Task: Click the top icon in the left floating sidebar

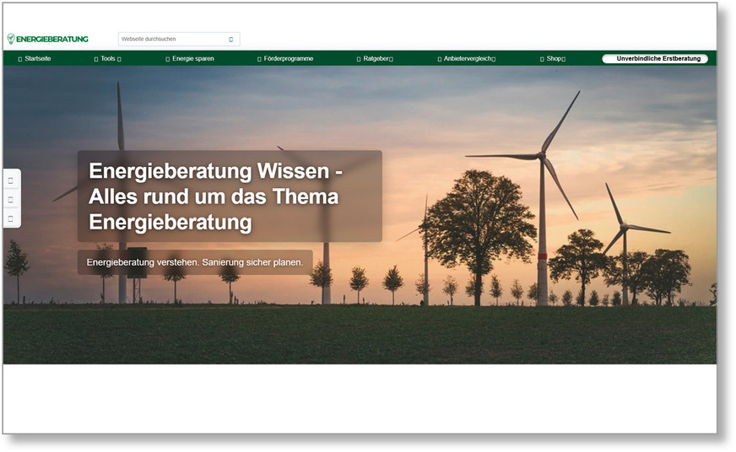Action: click(11, 180)
